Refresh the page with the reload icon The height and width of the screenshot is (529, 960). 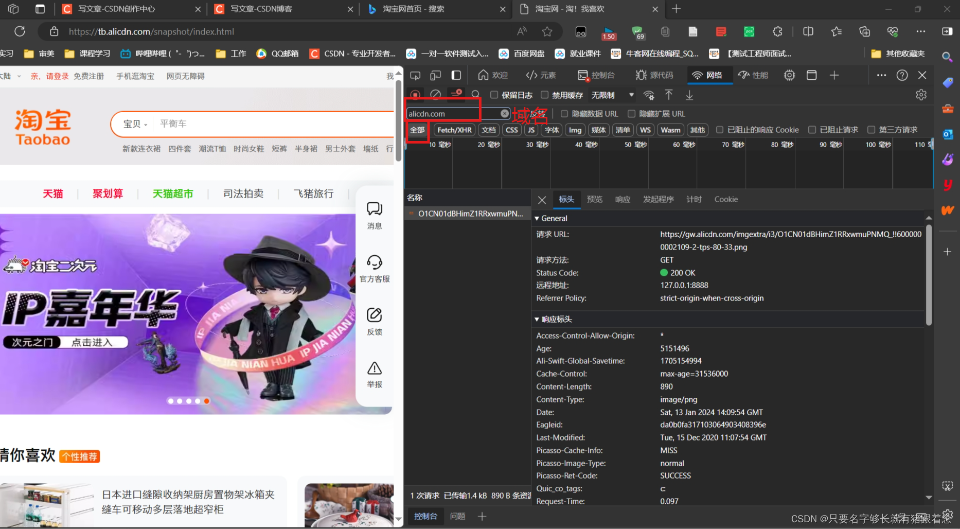click(20, 31)
